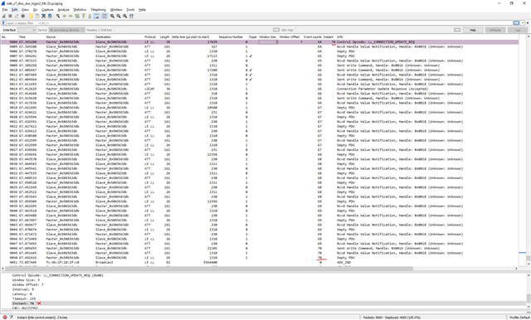531x320 pixels.
Task: Open the display filter bookmark menu
Action: 3,23
